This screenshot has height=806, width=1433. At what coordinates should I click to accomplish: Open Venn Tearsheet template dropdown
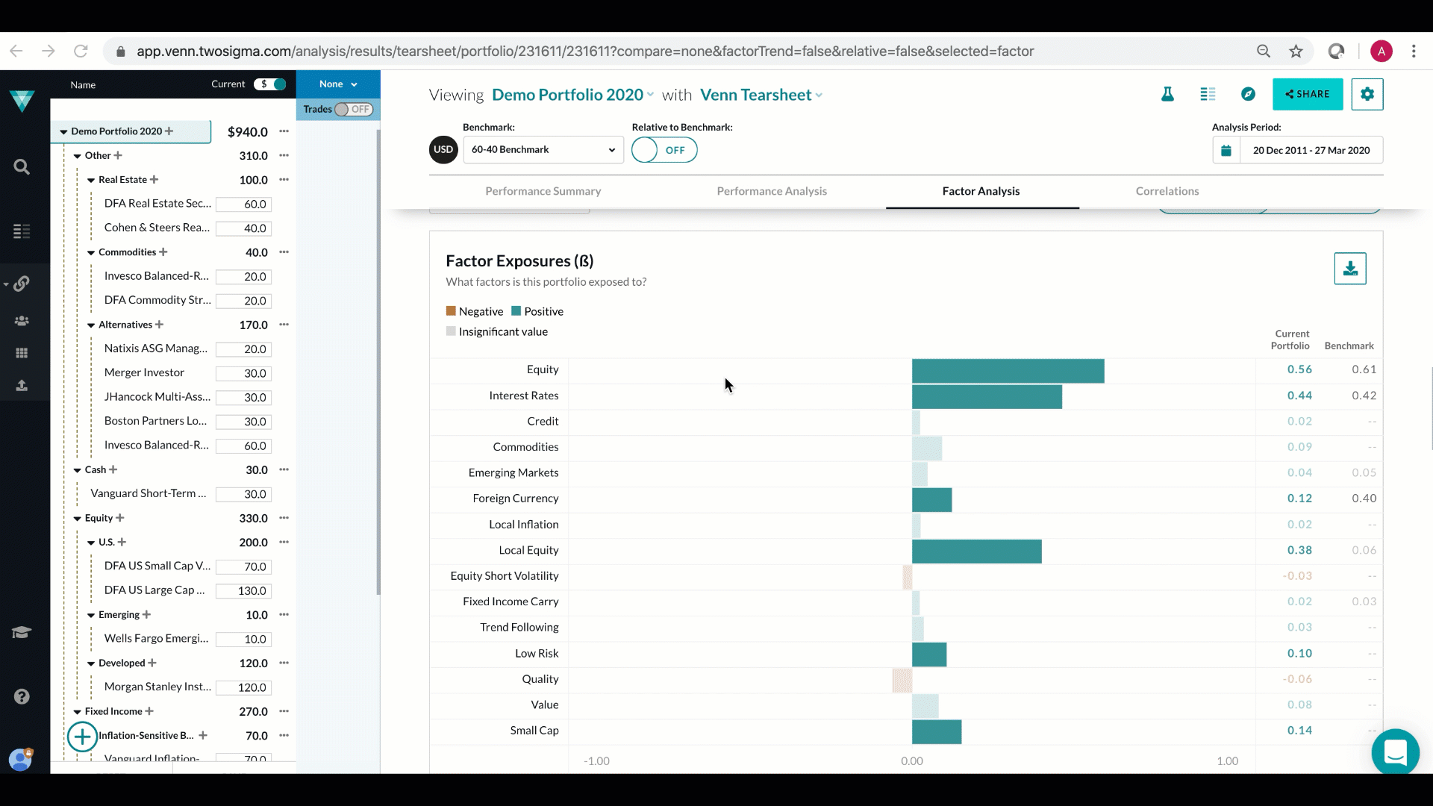pyautogui.click(x=761, y=95)
